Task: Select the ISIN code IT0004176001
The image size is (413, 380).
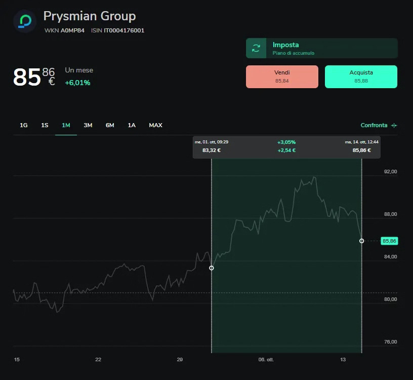Action: (x=124, y=30)
